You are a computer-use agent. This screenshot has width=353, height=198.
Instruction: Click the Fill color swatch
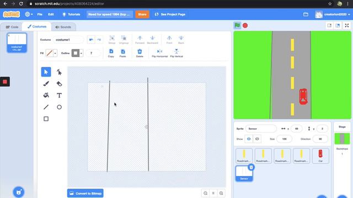(x=49, y=53)
